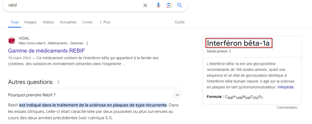The image size is (312, 124).
Task: Collapse the "Pourquoi prendre Rebif ?" question
Action: pos(177,95)
